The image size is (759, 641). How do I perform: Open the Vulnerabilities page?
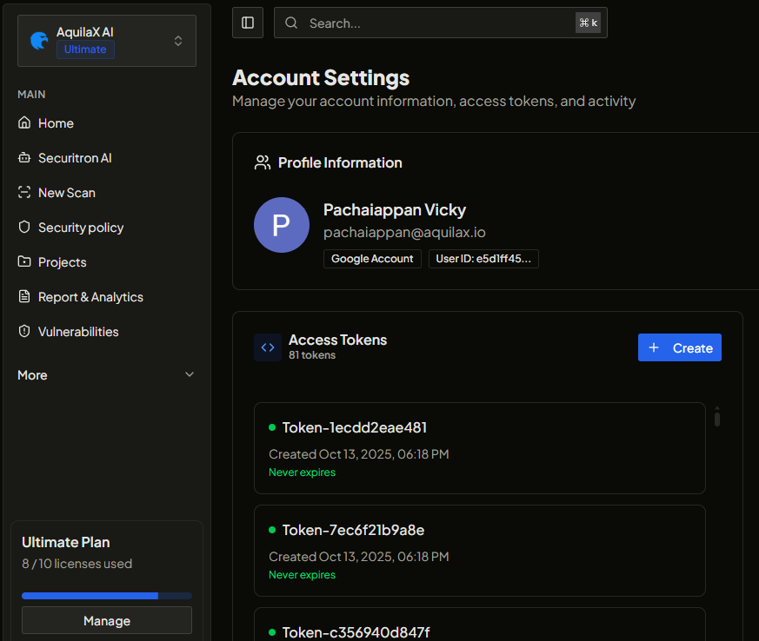(x=107, y=332)
